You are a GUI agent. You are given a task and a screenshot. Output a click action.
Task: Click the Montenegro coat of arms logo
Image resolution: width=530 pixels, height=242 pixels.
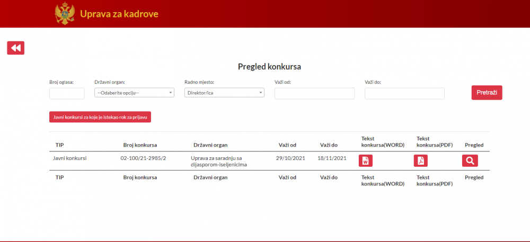pos(65,13)
